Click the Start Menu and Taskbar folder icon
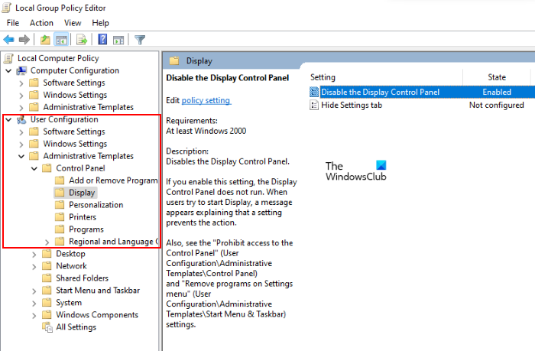Viewport: 535px width, 351px height. pos(47,291)
